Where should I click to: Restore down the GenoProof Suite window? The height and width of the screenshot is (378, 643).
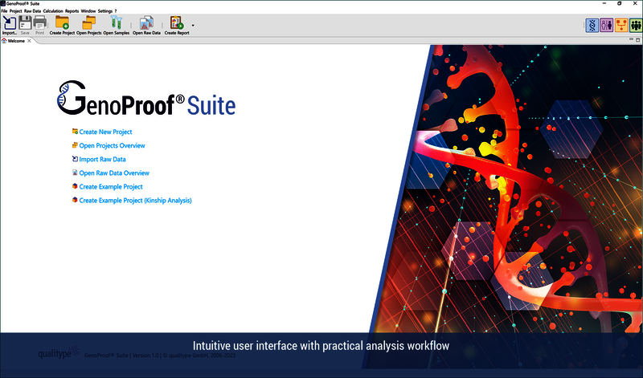pyautogui.click(x=620, y=3)
